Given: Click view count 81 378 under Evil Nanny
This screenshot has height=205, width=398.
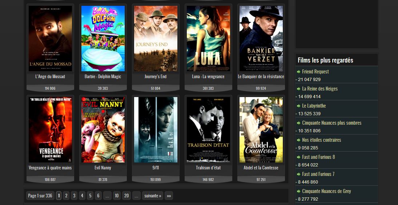Looking at the screenshot, I should pyautogui.click(x=103, y=180).
